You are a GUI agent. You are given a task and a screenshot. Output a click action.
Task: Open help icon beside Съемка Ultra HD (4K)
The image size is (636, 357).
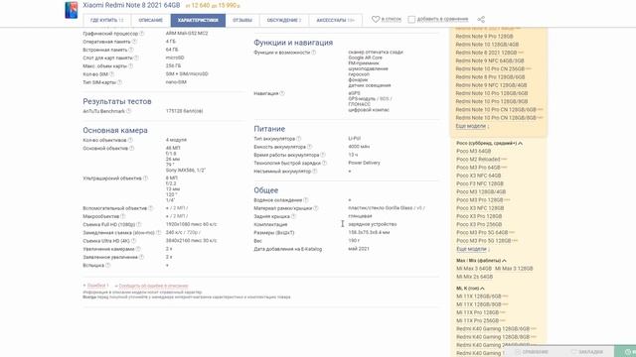pyautogui.click(x=133, y=241)
